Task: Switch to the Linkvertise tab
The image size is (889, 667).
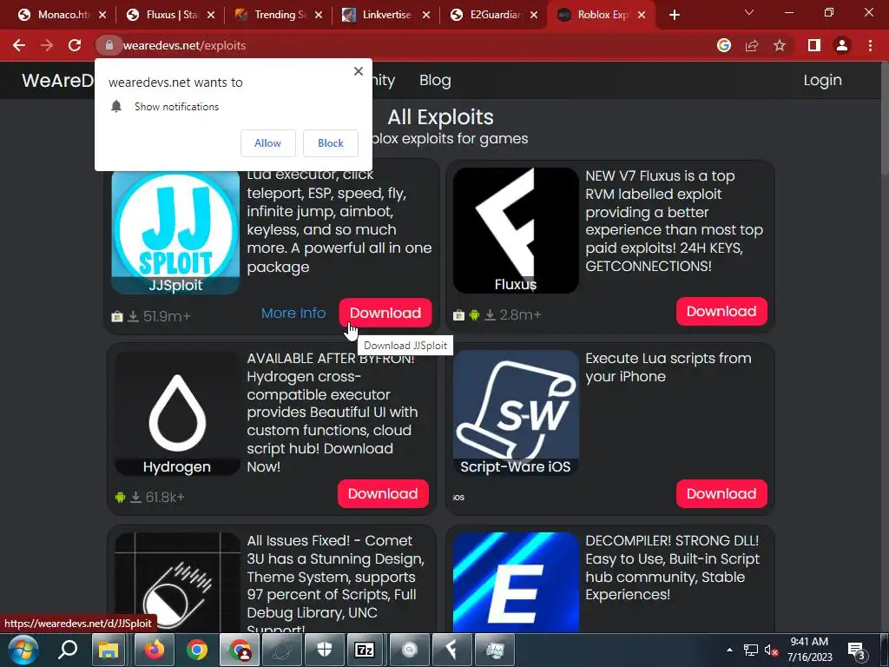Action: tap(386, 15)
